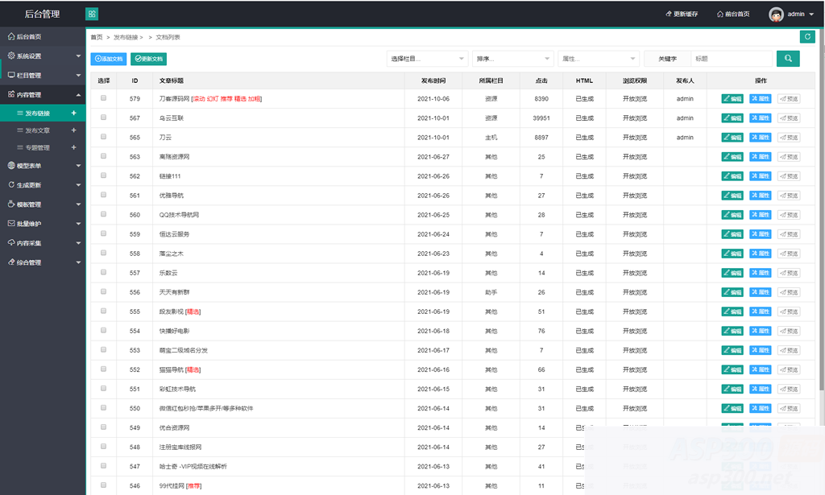Image resolution: width=825 pixels, height=495 pixels.
Task: Click the admin user avatar
Action: click(x=776, y=14)
